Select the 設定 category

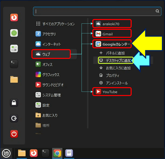(x=42, y=105)
